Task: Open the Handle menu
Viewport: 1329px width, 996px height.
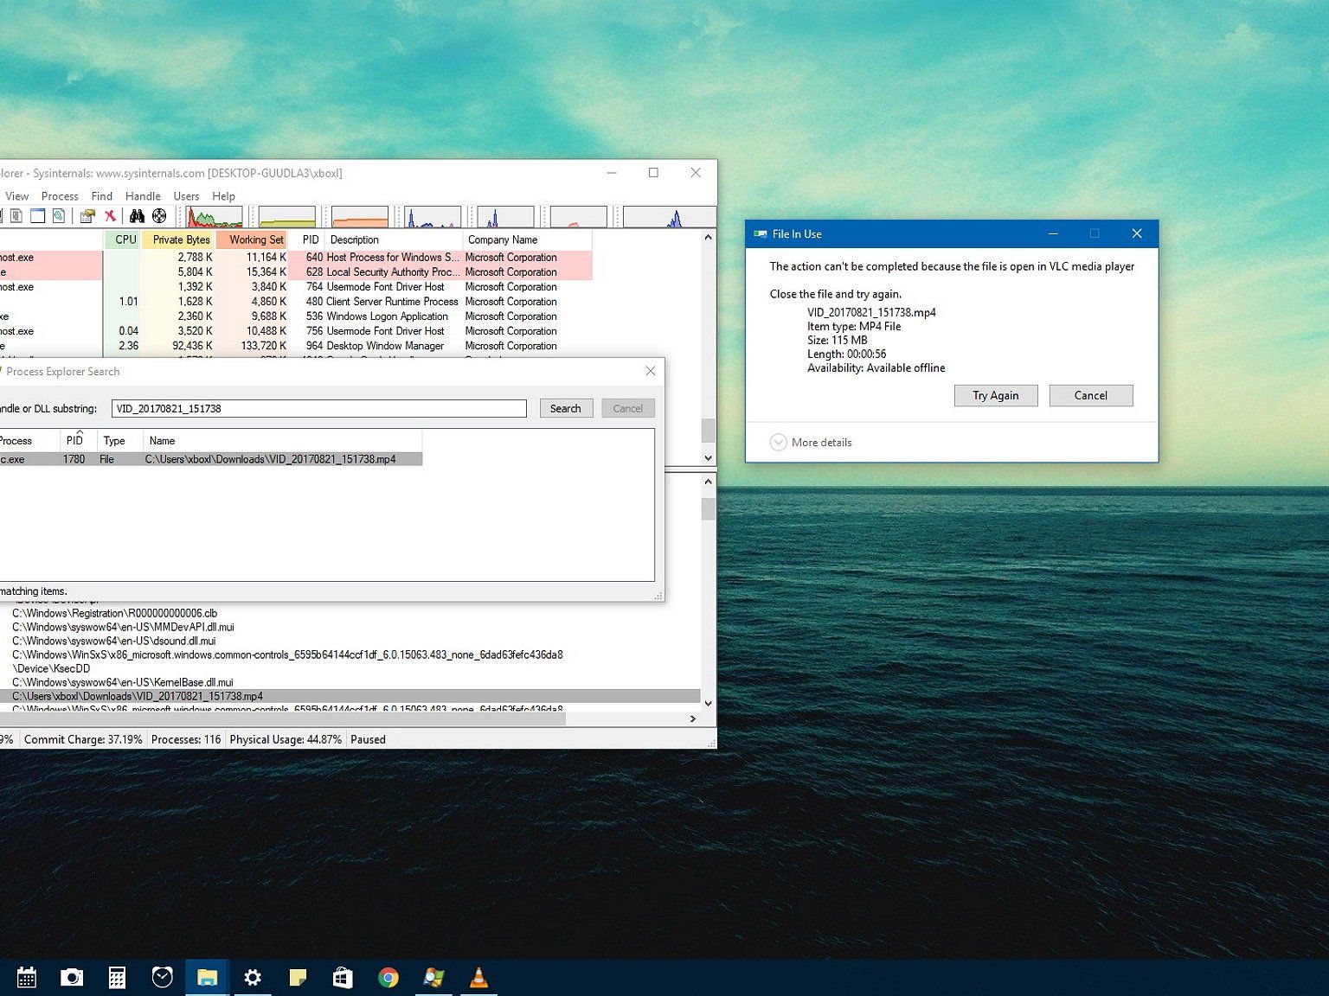Action: click(x=143, y=196)
